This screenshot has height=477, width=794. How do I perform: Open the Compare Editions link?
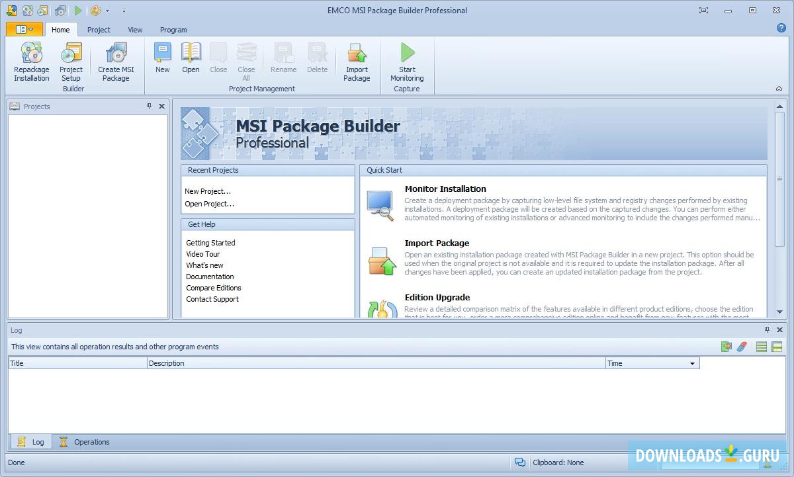click(x=214, y=288)
